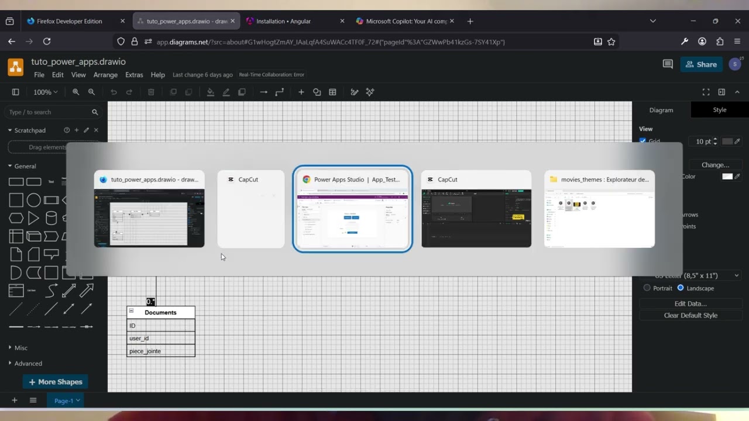
Task: Collapse the Scratchpad section
Action: [10, 130]
